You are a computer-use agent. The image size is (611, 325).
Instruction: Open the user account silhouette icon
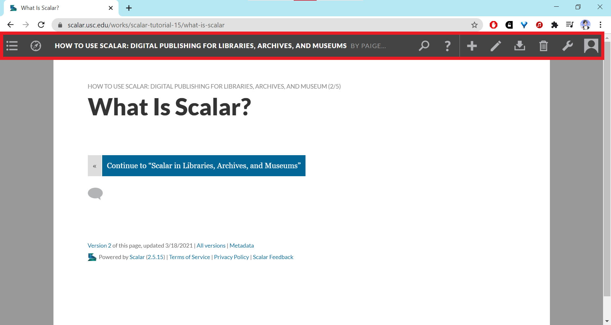click(x=591, y=46)
